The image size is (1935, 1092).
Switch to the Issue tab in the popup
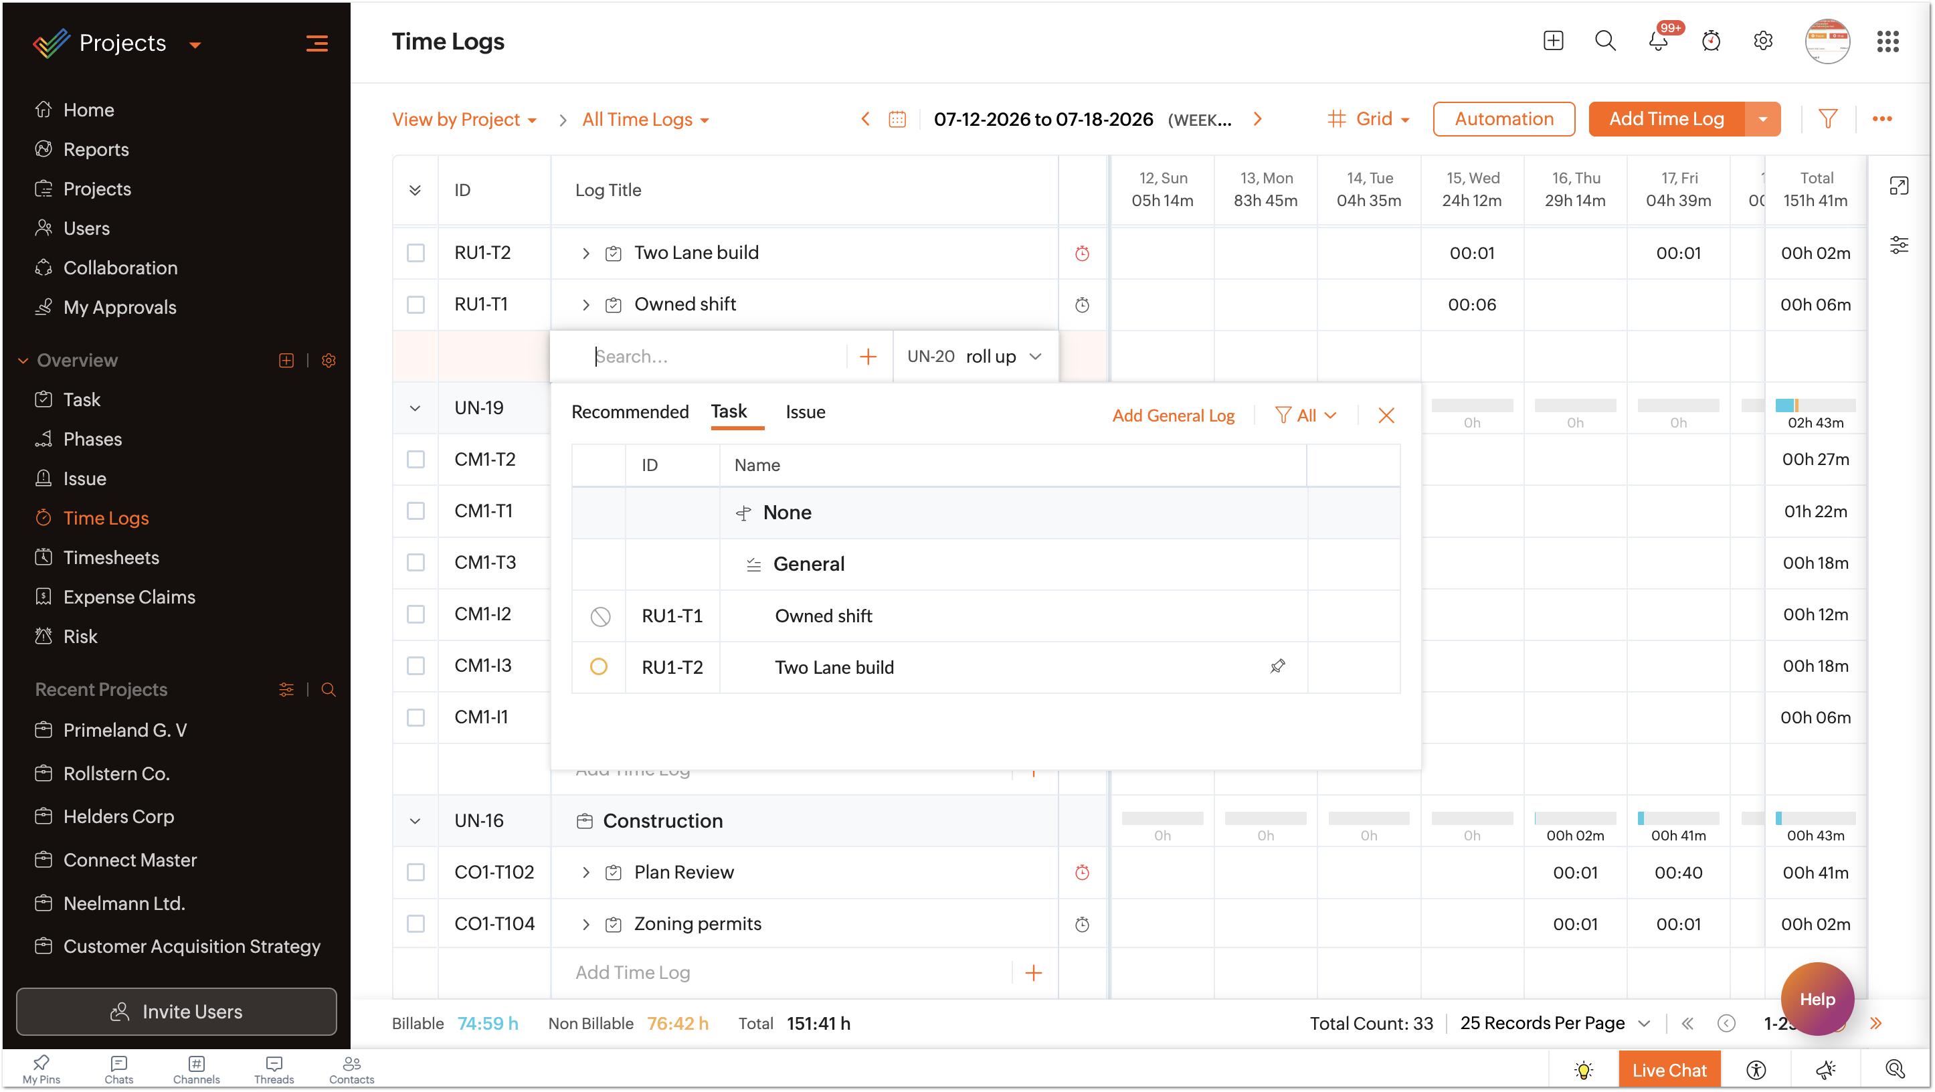point(806,412)
